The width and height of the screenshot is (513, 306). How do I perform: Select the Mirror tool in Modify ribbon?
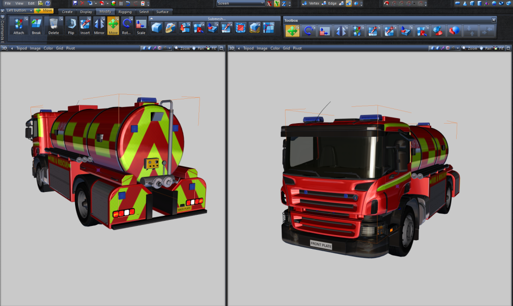pos(99,26)
